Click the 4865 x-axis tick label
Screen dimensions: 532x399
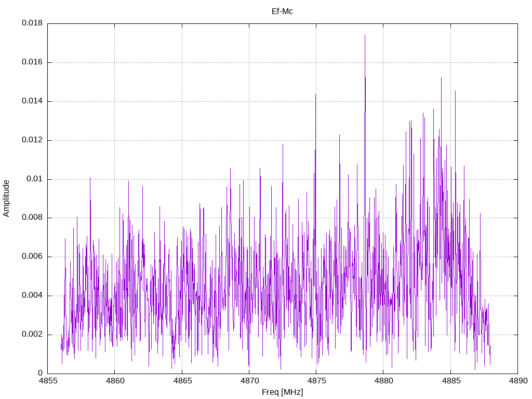coord(182,381)
